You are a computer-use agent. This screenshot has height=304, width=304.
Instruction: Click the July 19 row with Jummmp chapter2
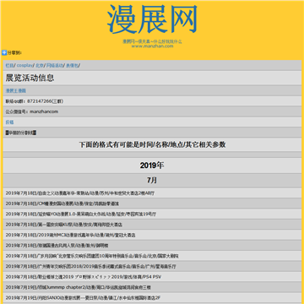(152, 287)
